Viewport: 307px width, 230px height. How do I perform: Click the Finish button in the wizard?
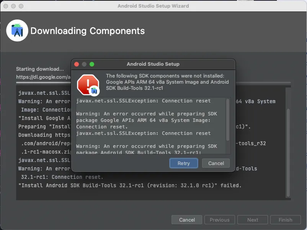point(285,220)
